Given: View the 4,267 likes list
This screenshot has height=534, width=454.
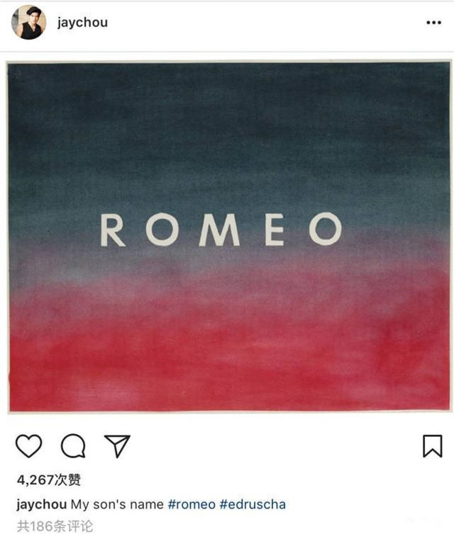Looking at the screenshot, I should click(x=49, y=480).
